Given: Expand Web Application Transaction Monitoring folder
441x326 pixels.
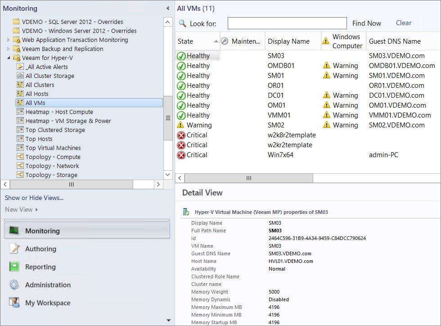Looking at the screenshot, I should (x=9, y=40).
